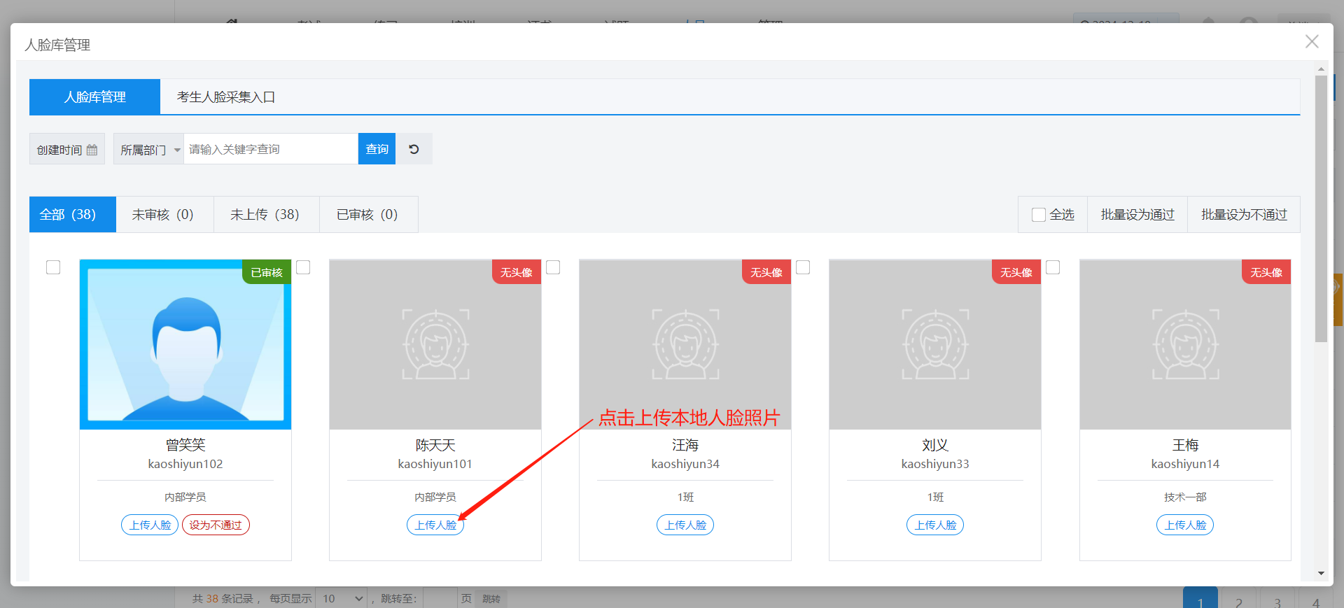
Task: Click the reset filter refresh icon
Action: [414, 149]
